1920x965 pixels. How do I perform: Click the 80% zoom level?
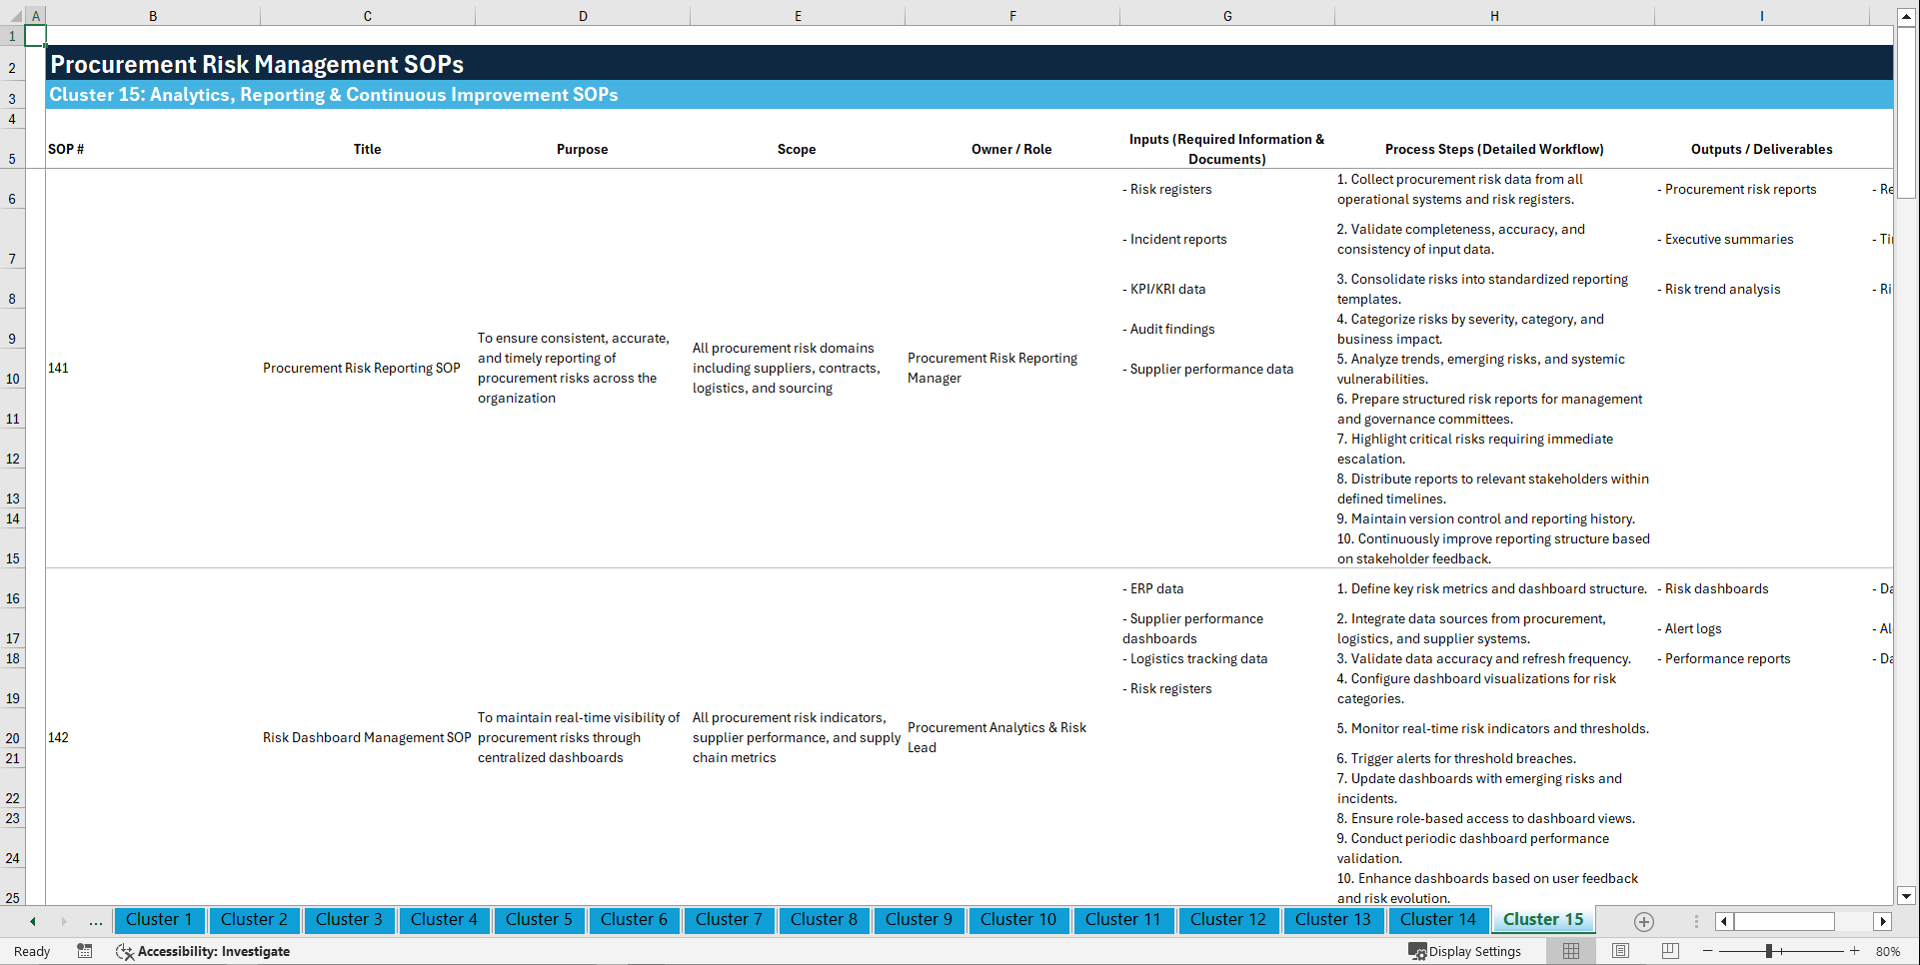click(1888, 951)
